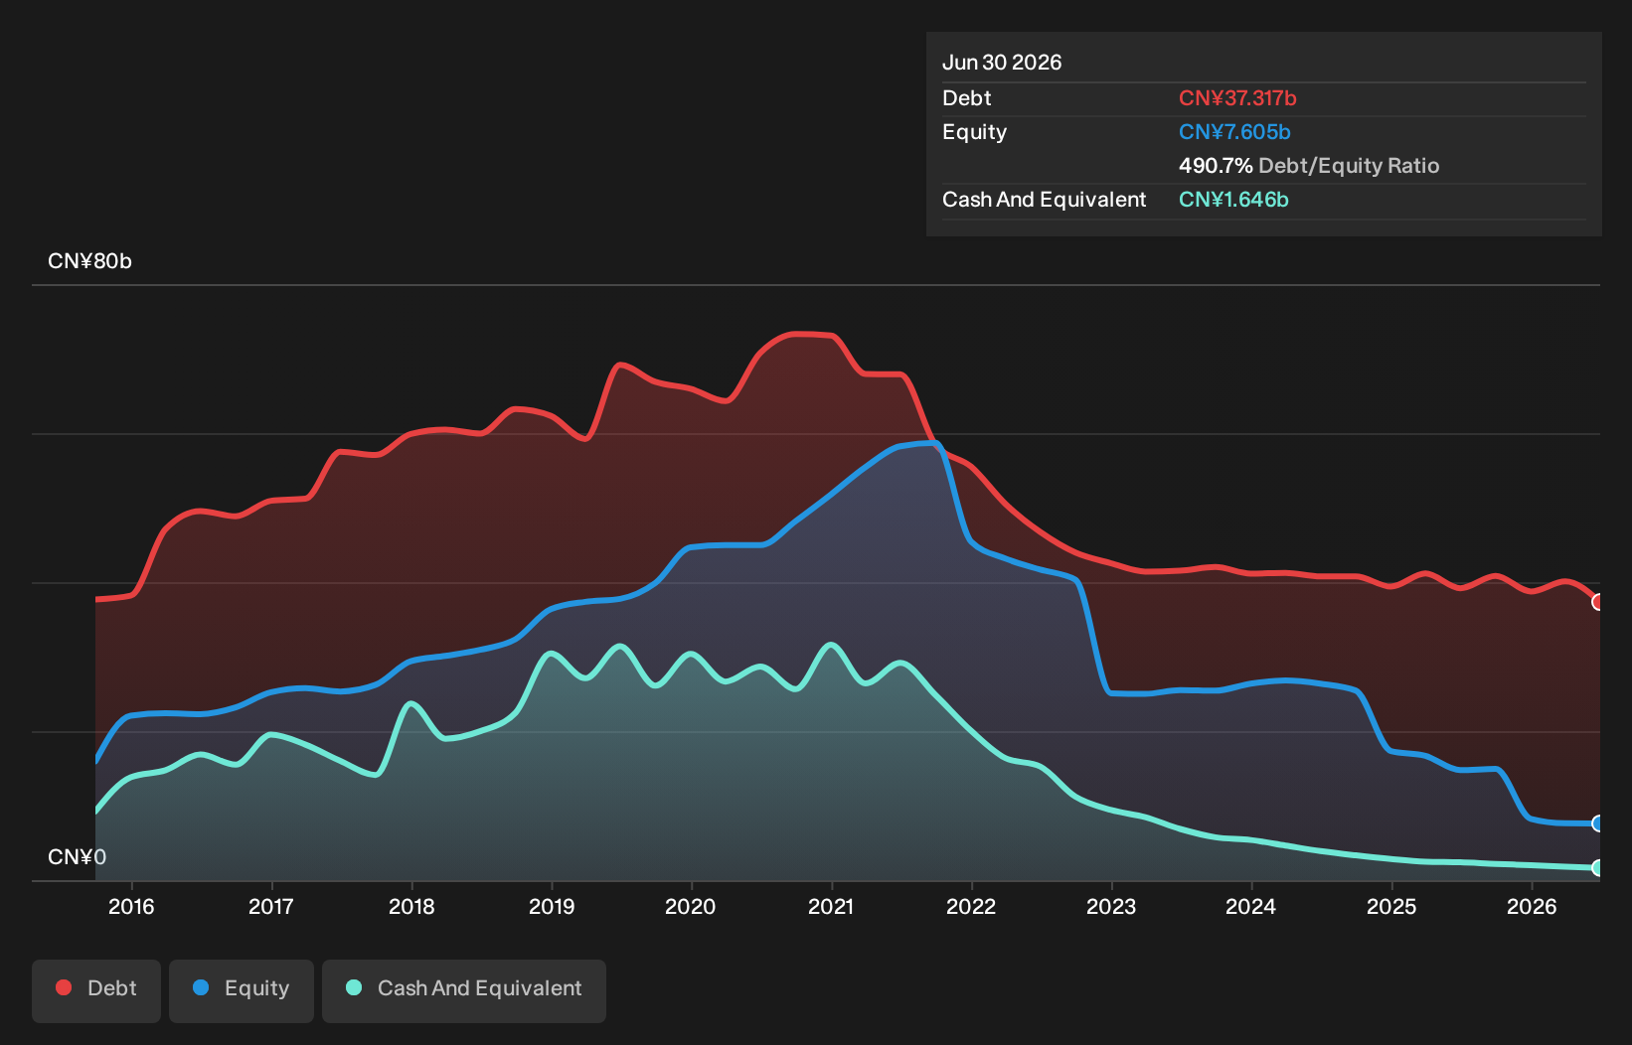Click the 2026 x-axis label

(1532, 907)
